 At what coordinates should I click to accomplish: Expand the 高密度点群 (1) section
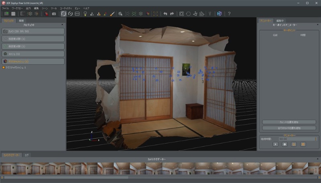coord(33,46)
